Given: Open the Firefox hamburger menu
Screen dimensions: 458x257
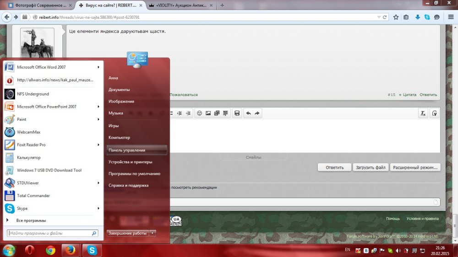Looking at the screenshot, I should [x=451, y=17].
